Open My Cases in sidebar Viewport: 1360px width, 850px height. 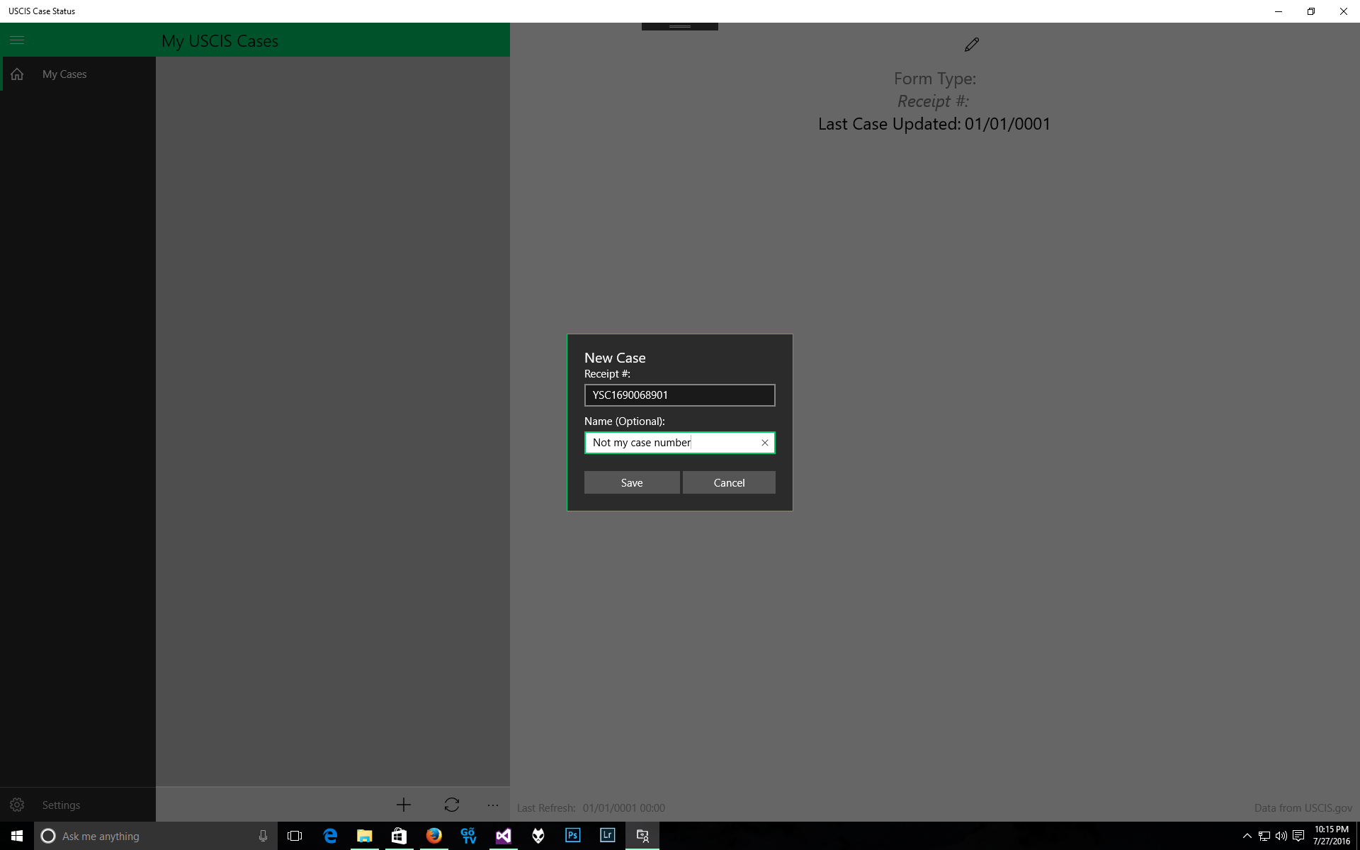coord(78,74)
